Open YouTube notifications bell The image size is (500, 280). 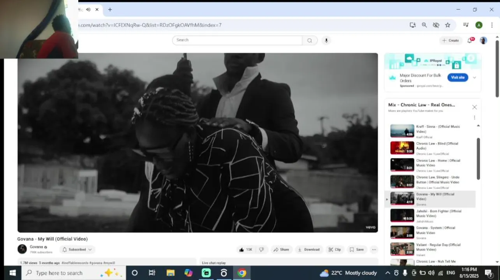click(470, 40)
